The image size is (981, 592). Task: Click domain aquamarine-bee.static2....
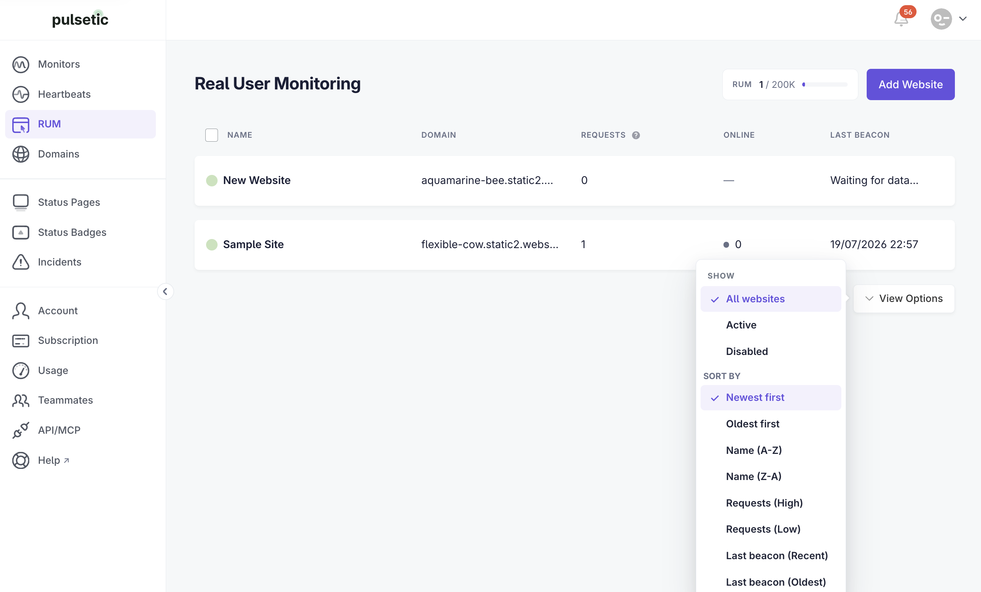(487, 180)
